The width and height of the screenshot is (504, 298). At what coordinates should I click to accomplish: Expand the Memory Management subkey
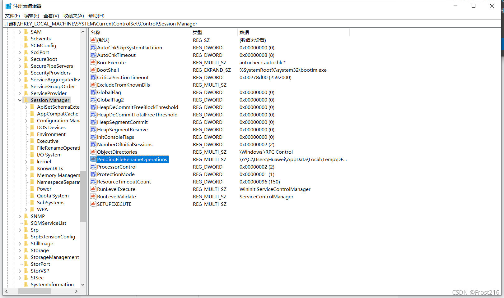click(26, 175)
